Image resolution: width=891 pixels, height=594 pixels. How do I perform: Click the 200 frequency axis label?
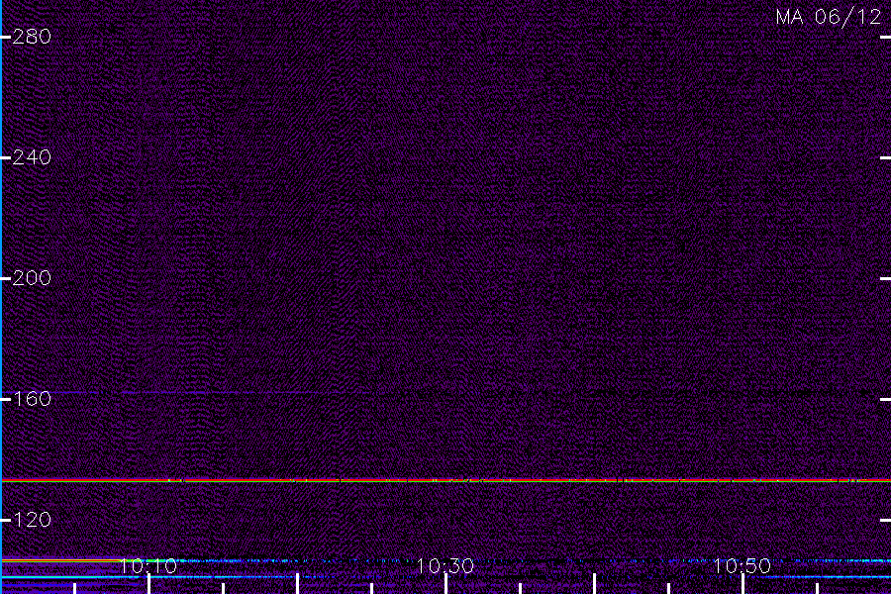coord(32,278)
